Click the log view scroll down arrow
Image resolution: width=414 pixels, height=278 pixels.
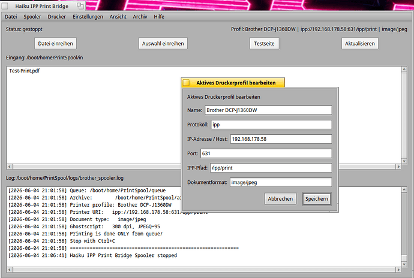(x=404, y=264)
